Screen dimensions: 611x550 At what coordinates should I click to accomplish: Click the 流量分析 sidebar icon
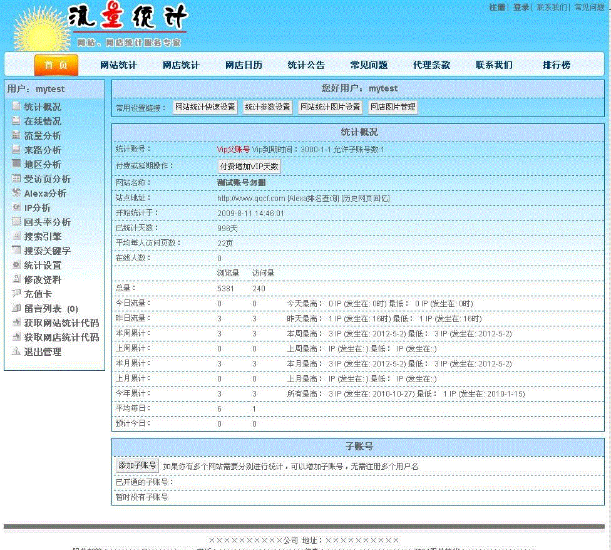point(16,135)
